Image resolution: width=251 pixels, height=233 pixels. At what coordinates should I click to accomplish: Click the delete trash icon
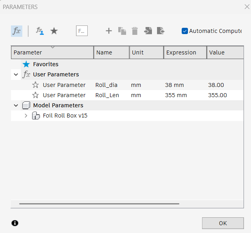[x=135, y=31]
